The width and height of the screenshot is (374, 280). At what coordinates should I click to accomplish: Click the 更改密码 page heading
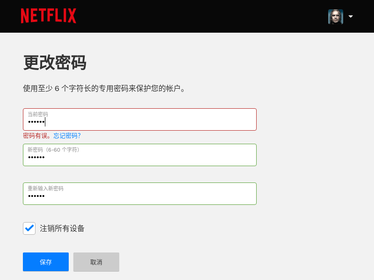pyautogui.click(x=55, y=63)
